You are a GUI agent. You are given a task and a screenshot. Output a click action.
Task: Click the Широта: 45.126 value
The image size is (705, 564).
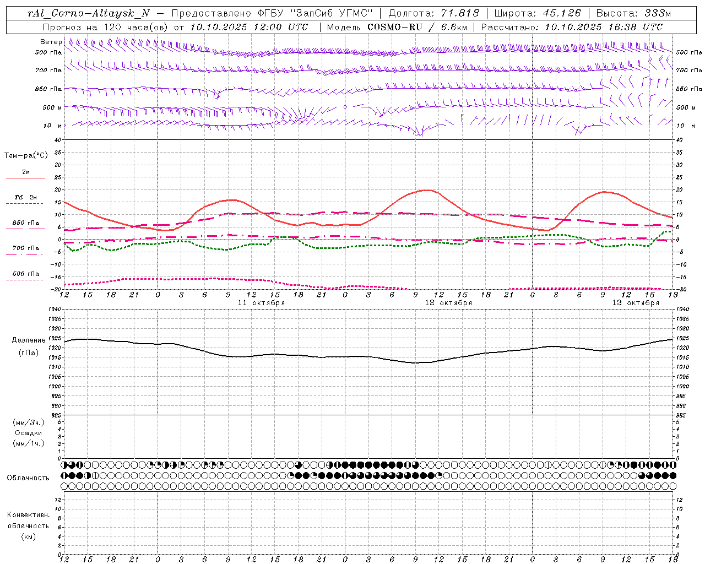[538, 13]
